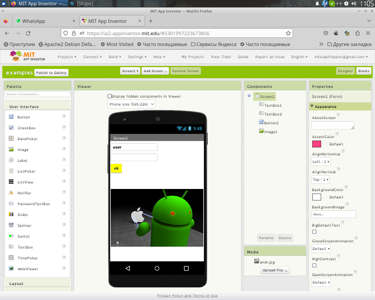This screenshot has height=300, width=375.
Task: Switch to the WhatsApp tab
Action: click(x=46, y=21)
